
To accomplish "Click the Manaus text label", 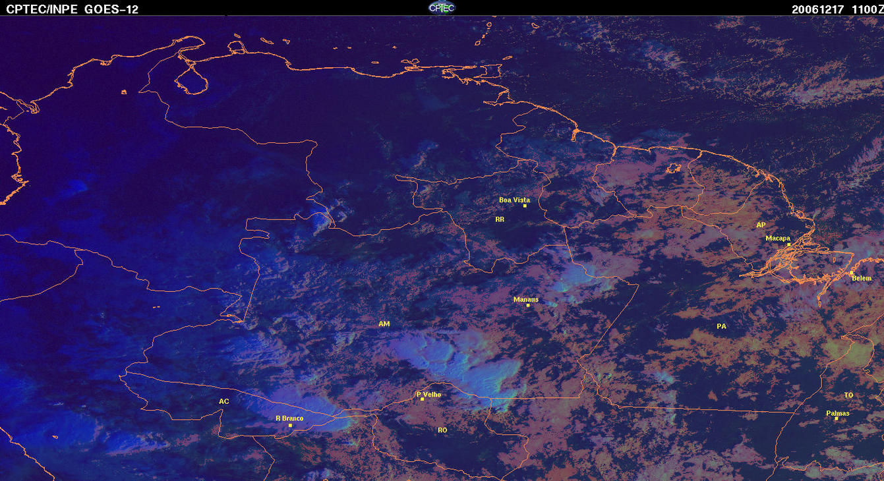I will tap(526, 299).
